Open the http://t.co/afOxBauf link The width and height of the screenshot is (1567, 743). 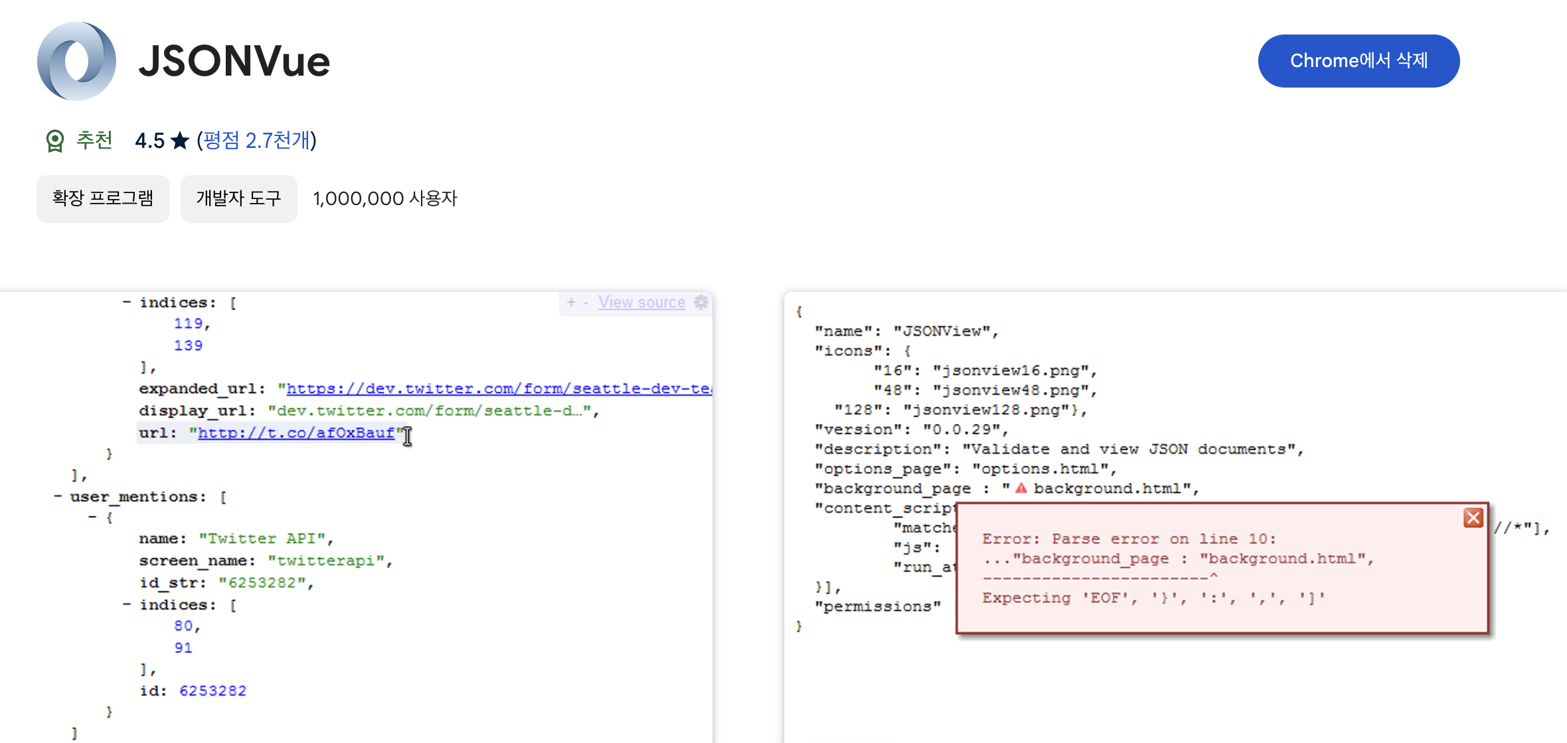(296, 433)
